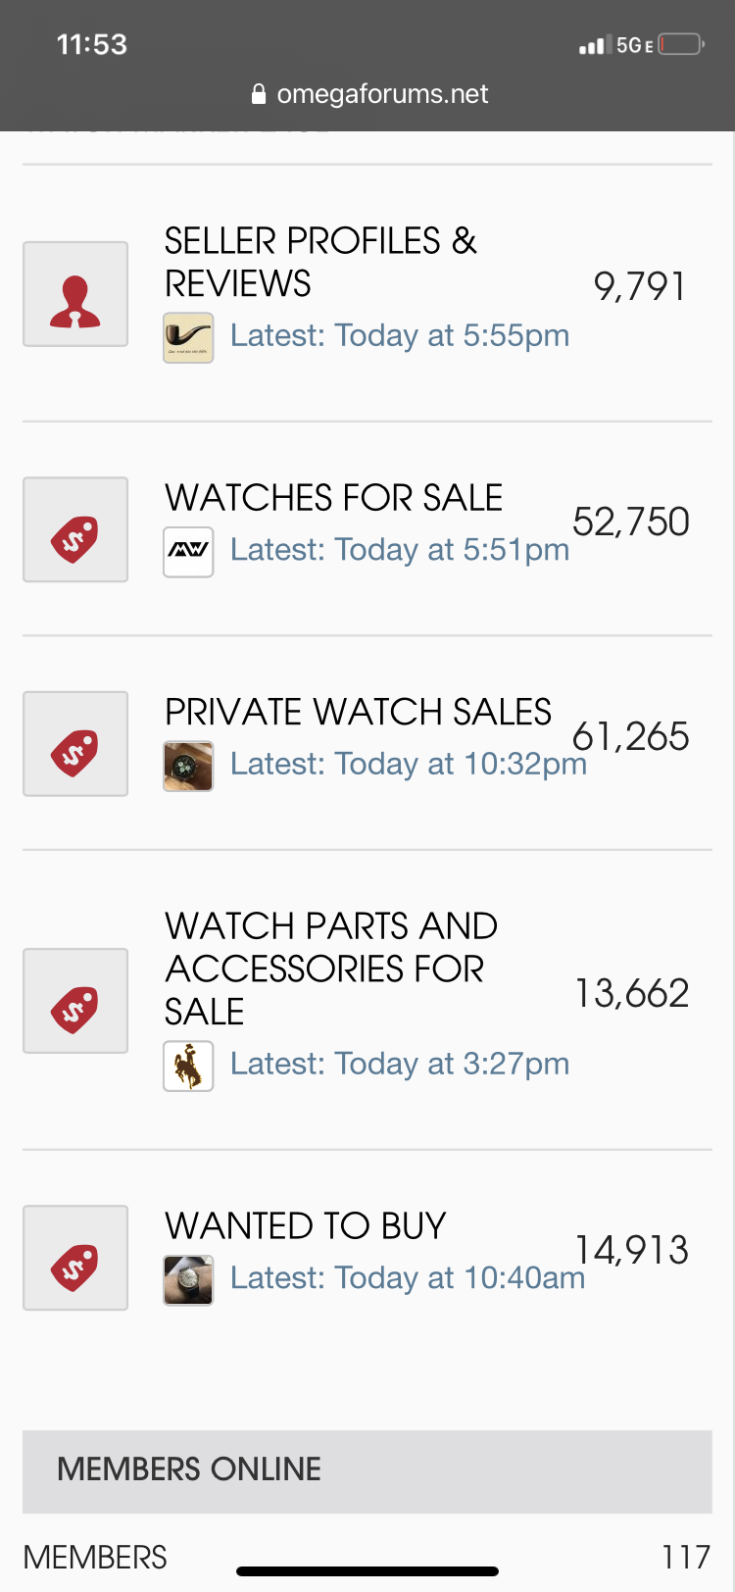Open the pipe avatar under Seller Profiles

click(188, 338)
